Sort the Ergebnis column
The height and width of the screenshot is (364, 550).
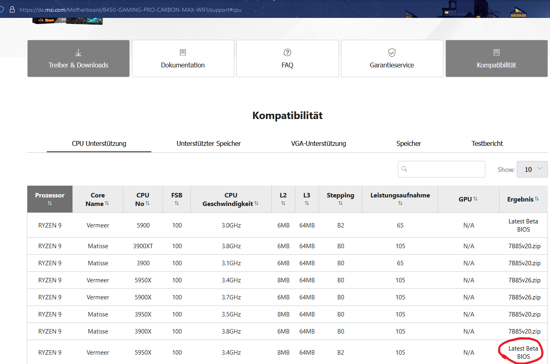pyautogui.click(x=537, y=199)
